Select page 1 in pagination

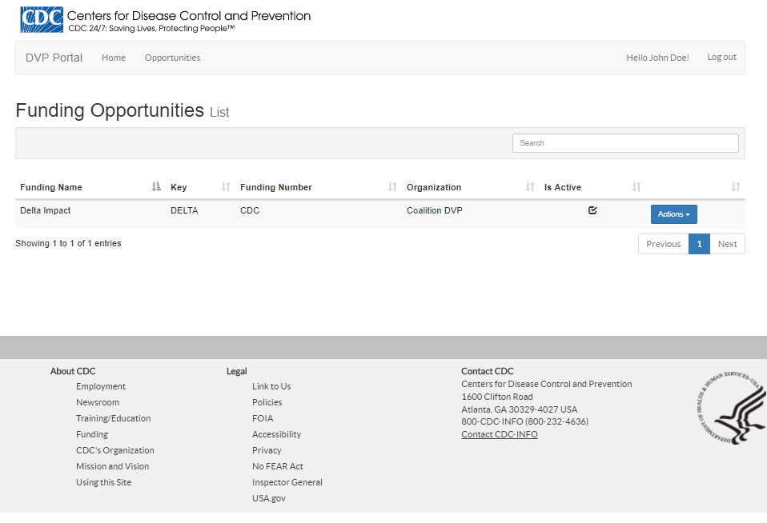click(x=699, y=244)
